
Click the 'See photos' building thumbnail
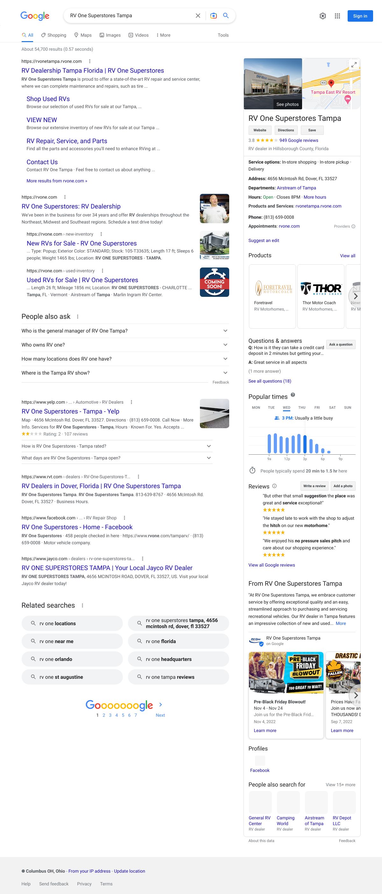(273, 84)
